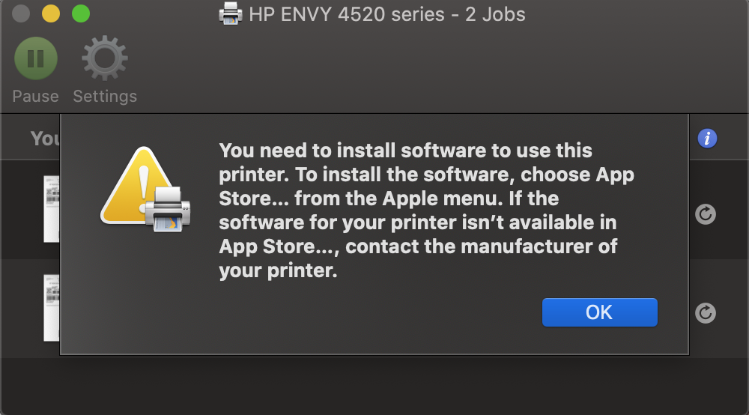Screen dimensions: 749x415
Task: Select the second print job thumbnail
Action: [52, 307]
